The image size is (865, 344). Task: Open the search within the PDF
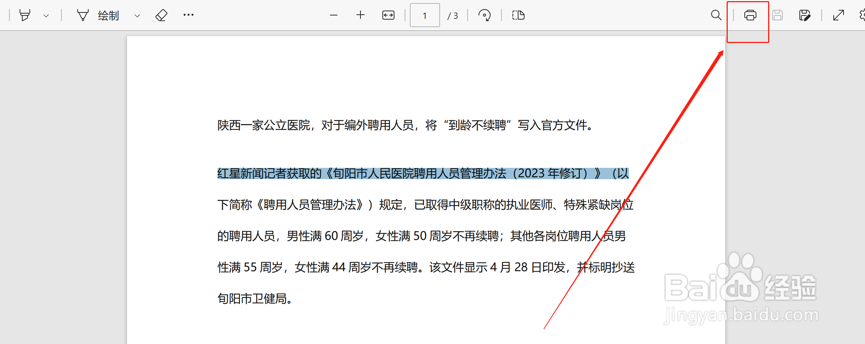pos(716,15)
